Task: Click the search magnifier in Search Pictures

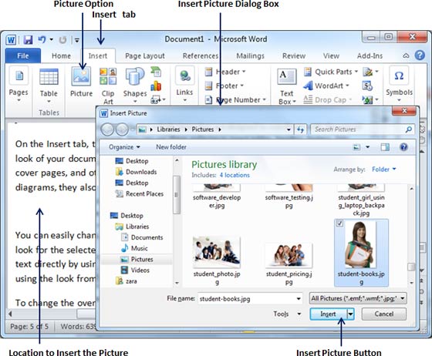Action: tap(409, 129)
